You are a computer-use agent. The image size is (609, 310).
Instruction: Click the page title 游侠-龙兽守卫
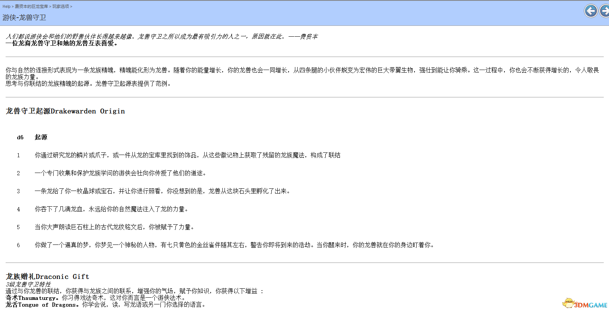[x=24, y=18]
